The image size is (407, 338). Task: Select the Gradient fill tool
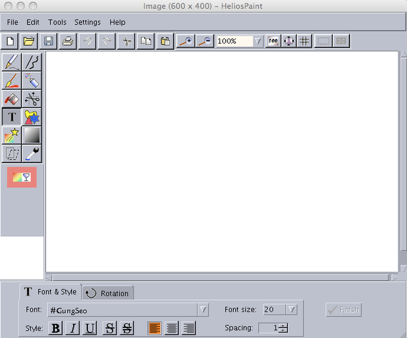[x=32, y=135]
